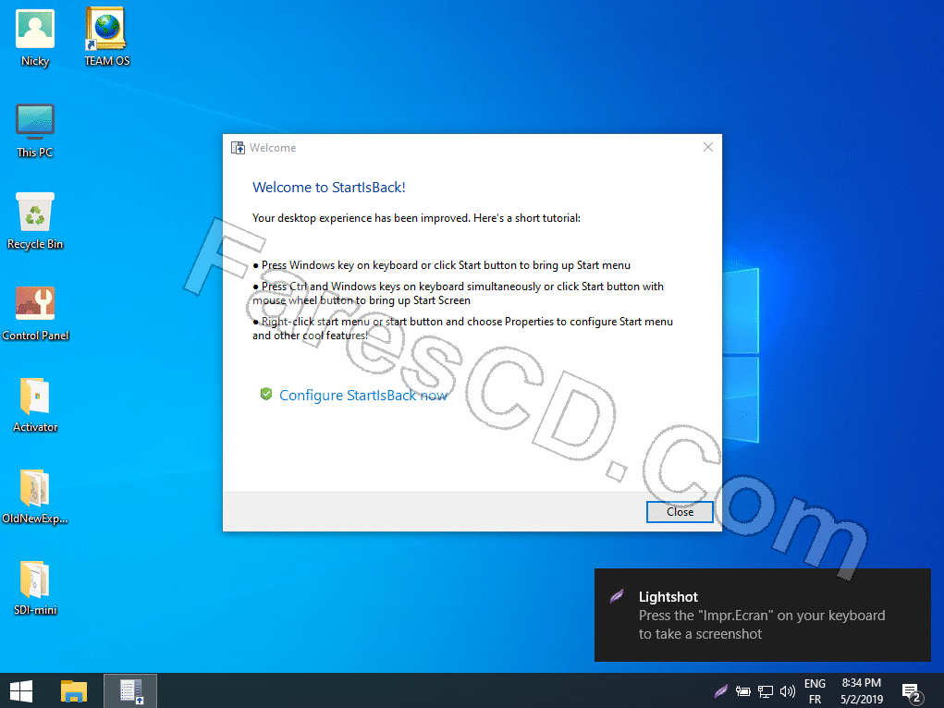
Task: Click the 'Press the Impr.Ecran' notification text
Action: coord(762,624)
